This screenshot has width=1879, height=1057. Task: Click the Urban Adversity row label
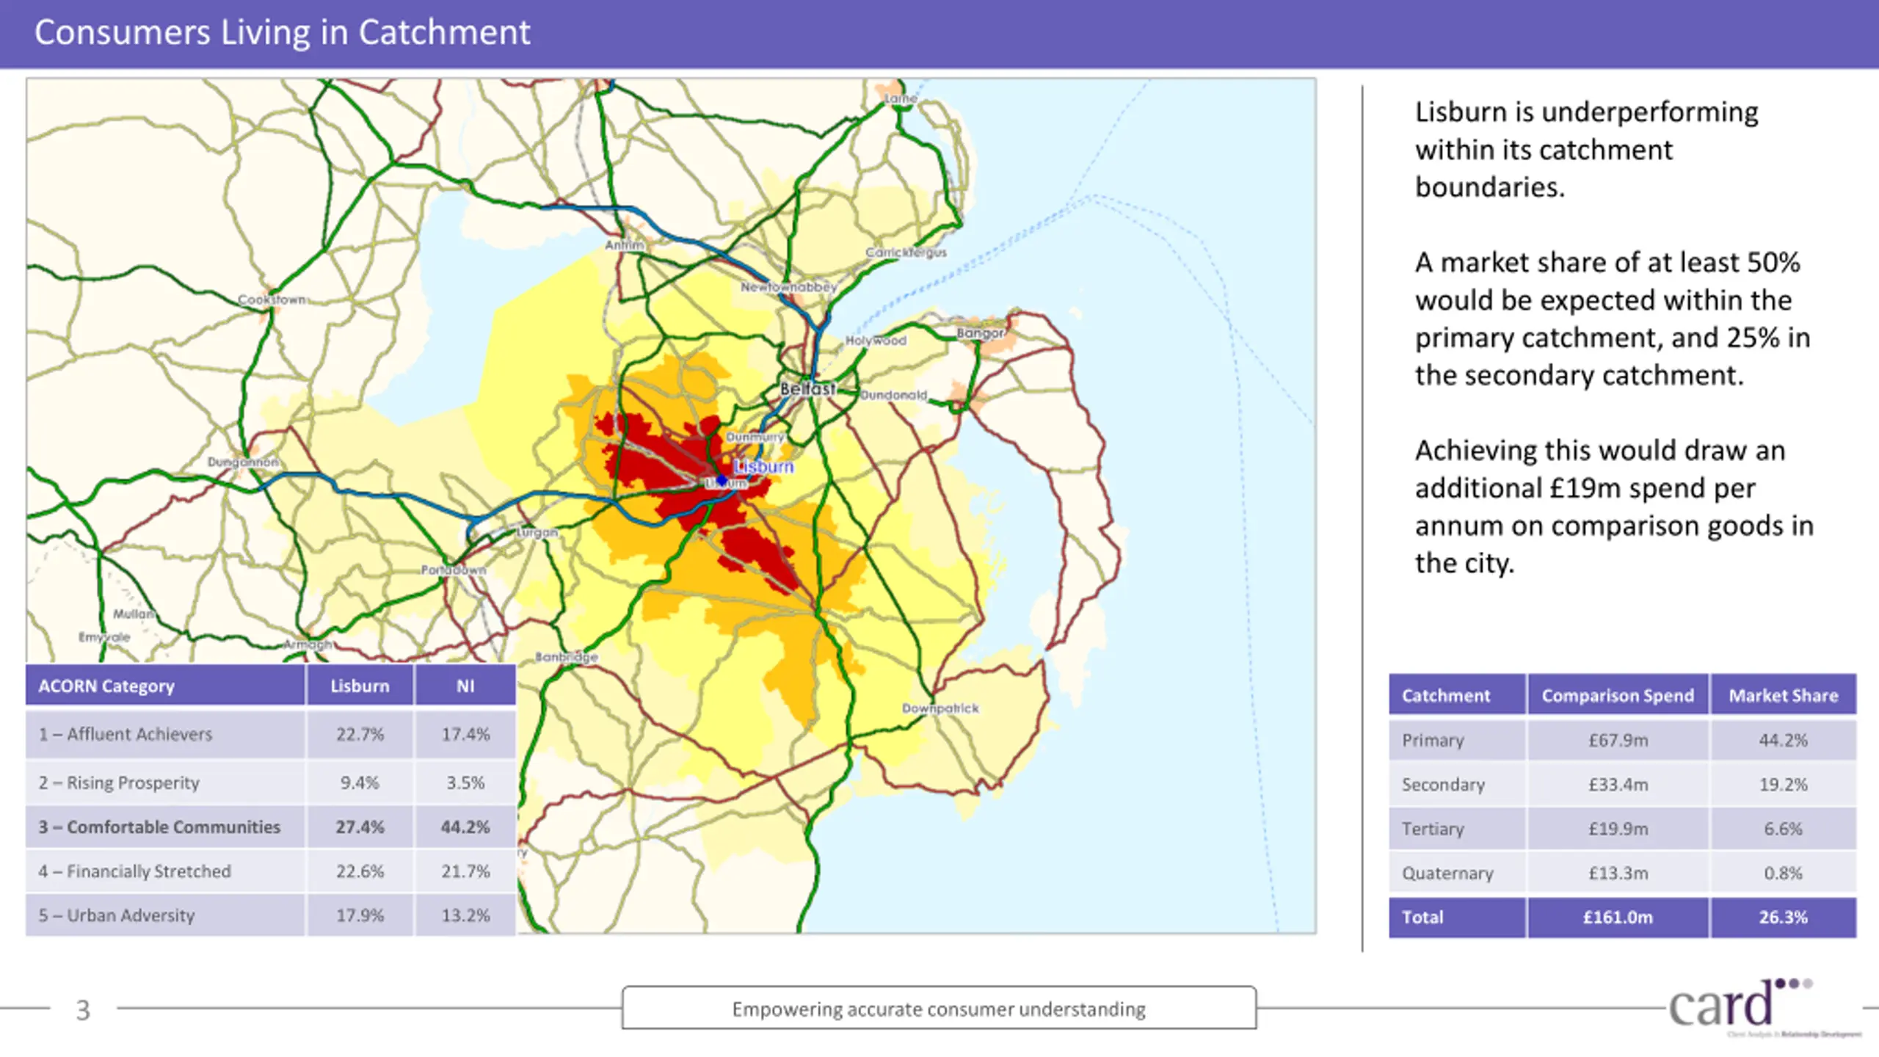[x=117, y=915]
